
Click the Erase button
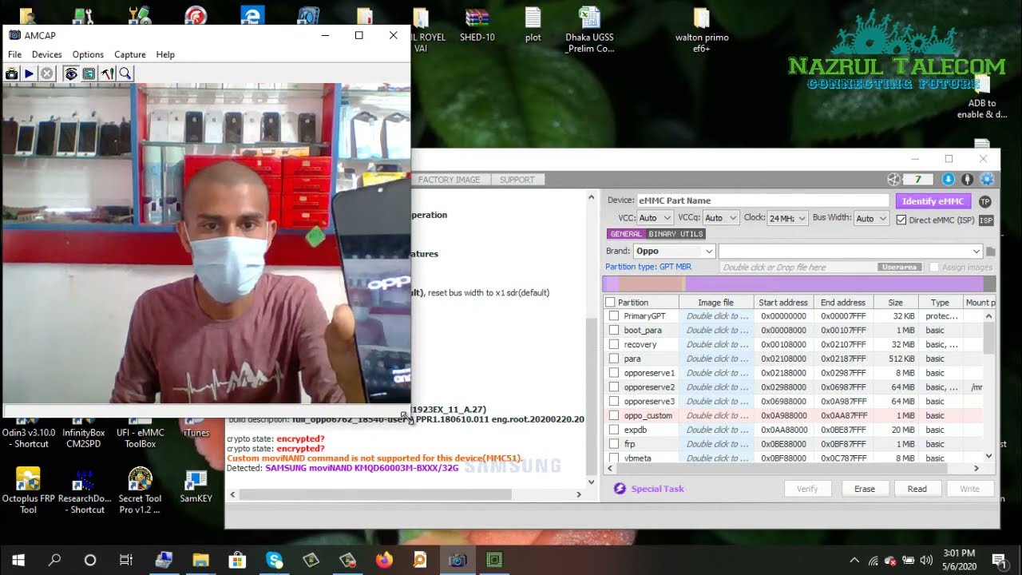tap(865, 489)
